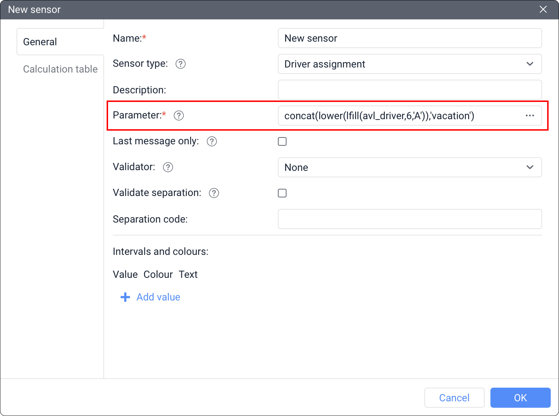
Task: Click the Cancel button
Action: tap(454, 398)
